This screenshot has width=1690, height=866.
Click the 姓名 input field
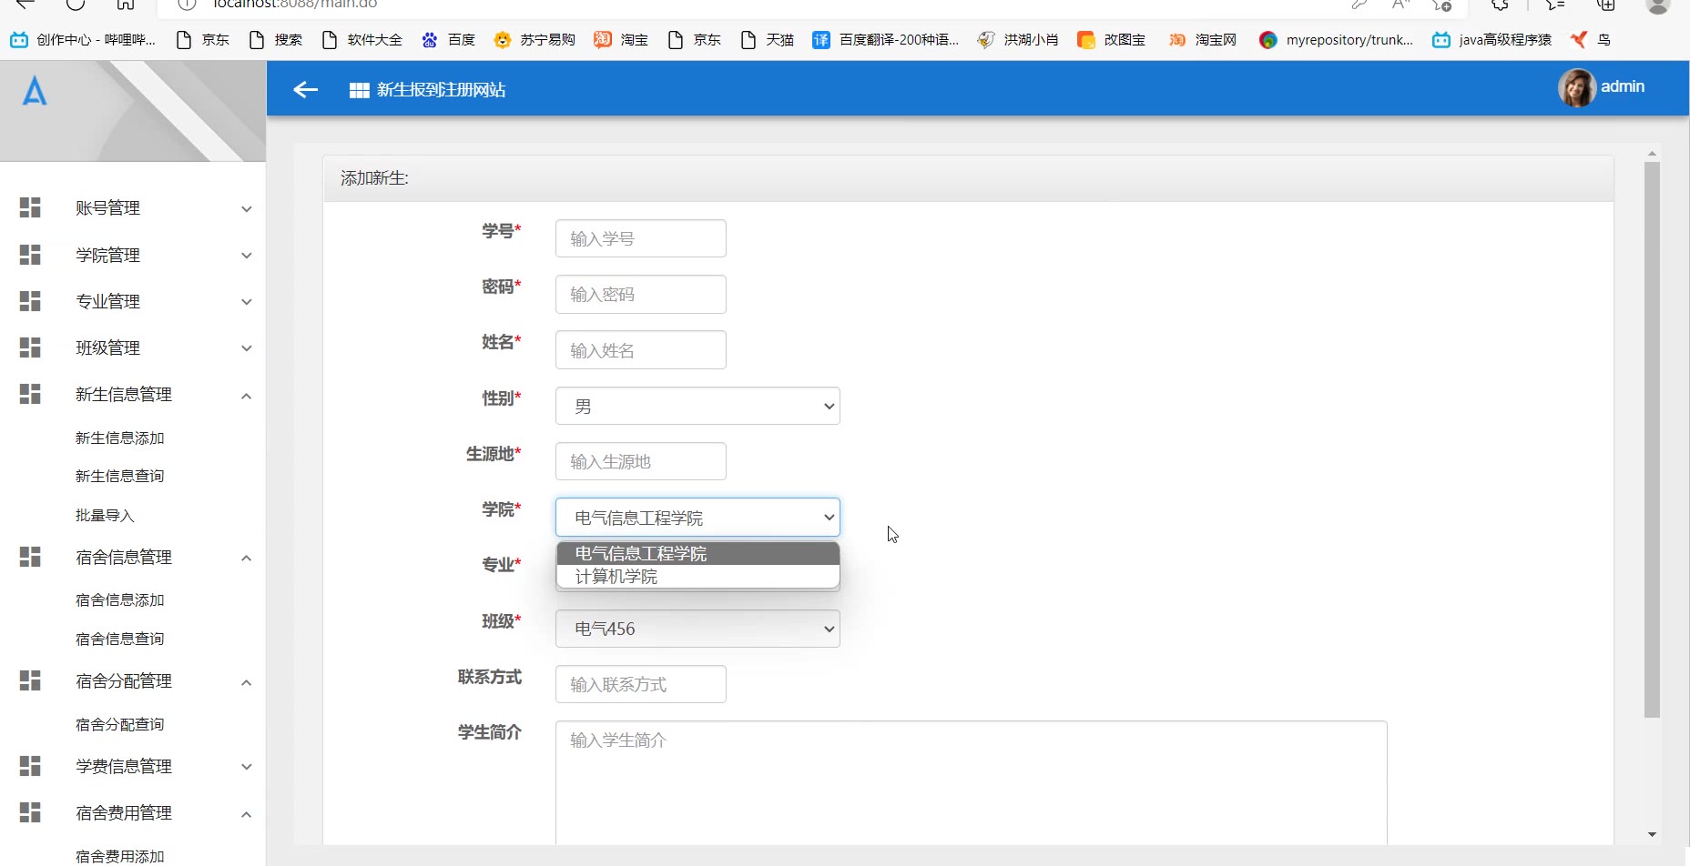pyautogui.click(x=641, y=350)
